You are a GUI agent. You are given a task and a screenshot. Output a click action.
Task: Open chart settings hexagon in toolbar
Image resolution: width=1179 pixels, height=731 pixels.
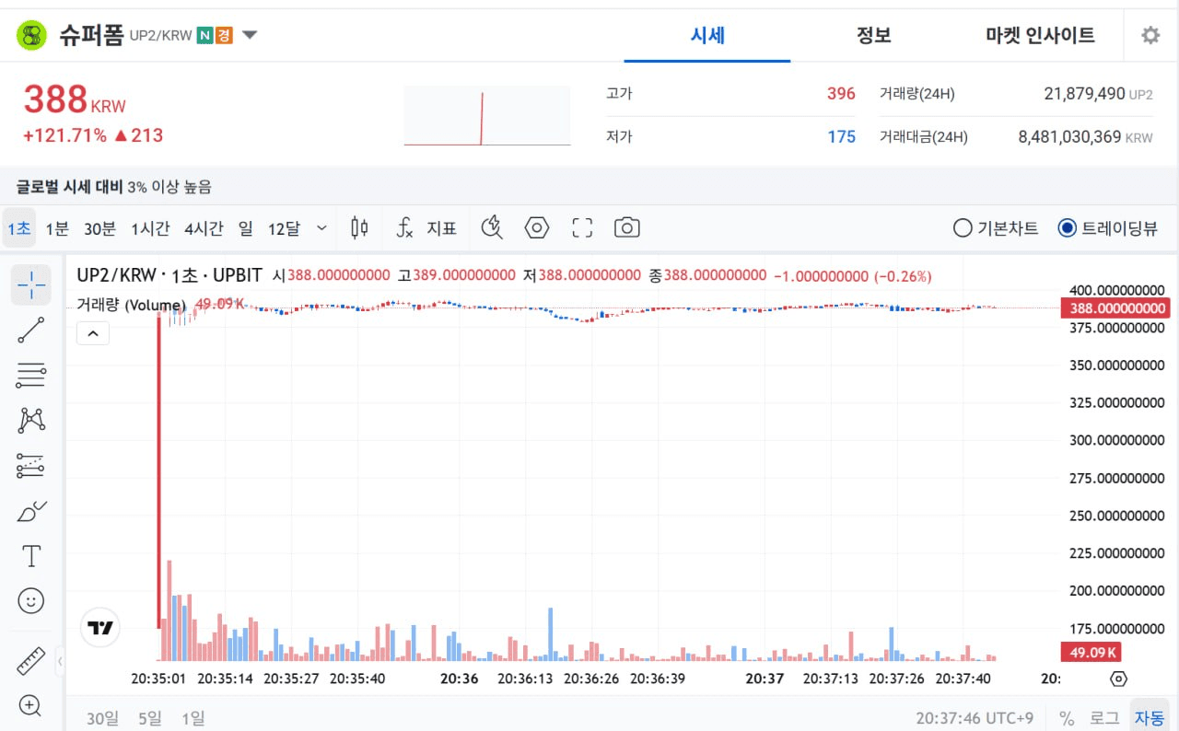(537, 227)
